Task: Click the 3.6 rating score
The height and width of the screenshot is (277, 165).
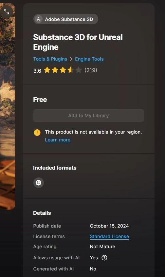Action: click(x=37, y=71)
